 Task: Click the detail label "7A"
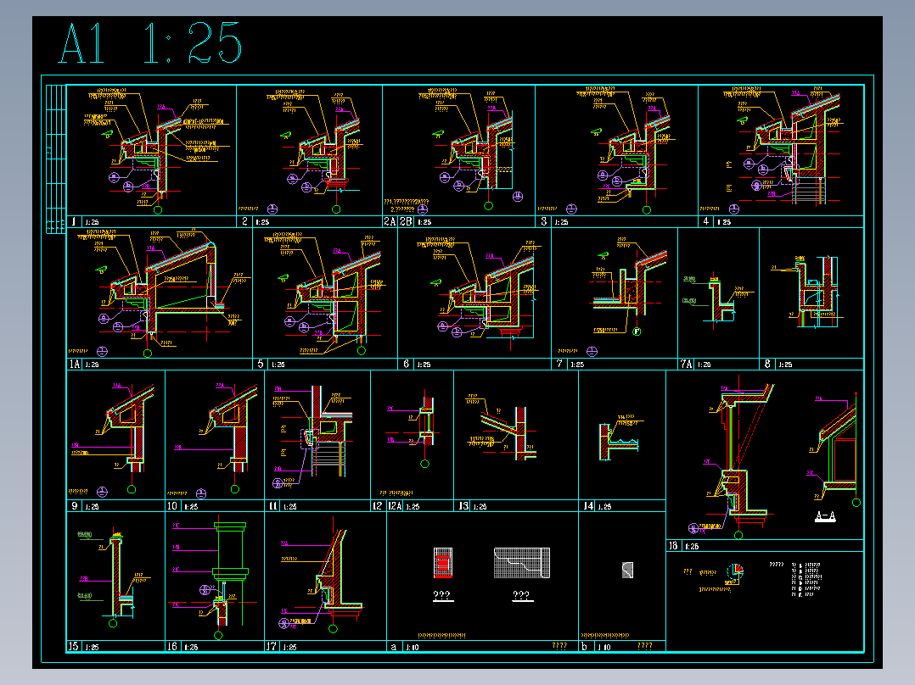click(686, 364)
